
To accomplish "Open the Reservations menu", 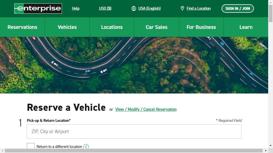I will click(x=22, y=27).
